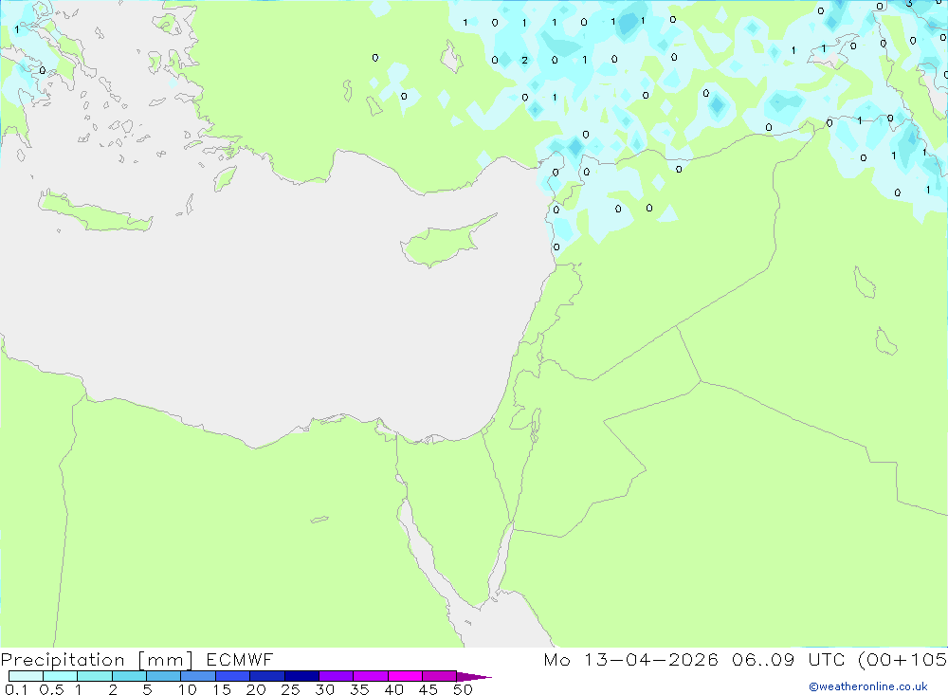Click the 'Mo 13-04-2026' date text

click(x=631, y=659)
